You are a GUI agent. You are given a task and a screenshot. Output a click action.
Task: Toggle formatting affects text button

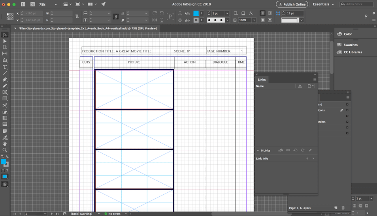pos(7,170)
